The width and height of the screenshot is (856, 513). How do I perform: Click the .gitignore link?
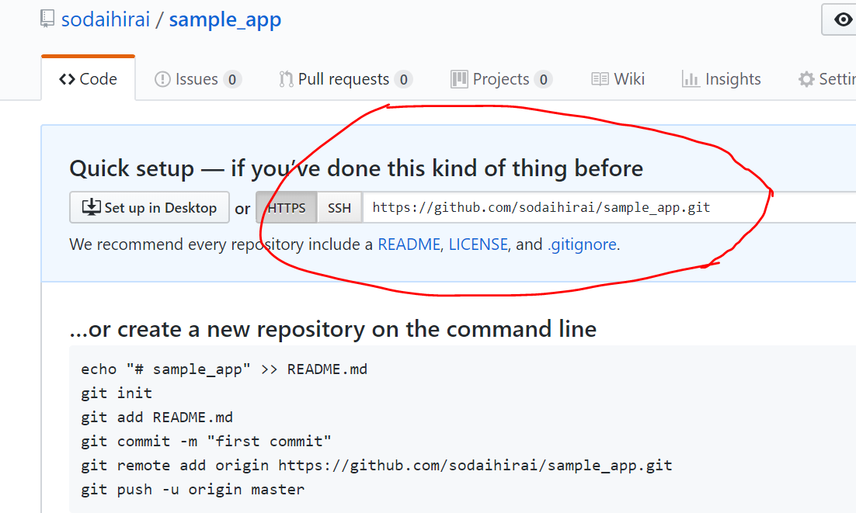tap(582, 244)
